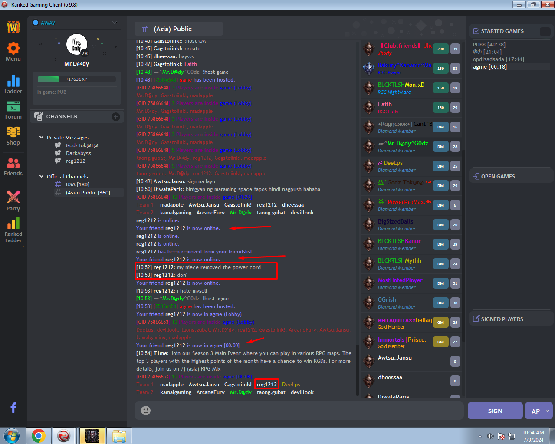Open private message with Godz.Tok@t@

pos(82,145)
